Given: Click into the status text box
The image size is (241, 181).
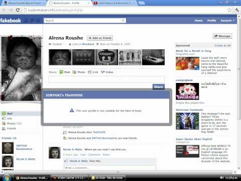Looking at the screenshot, I should 106,79.
